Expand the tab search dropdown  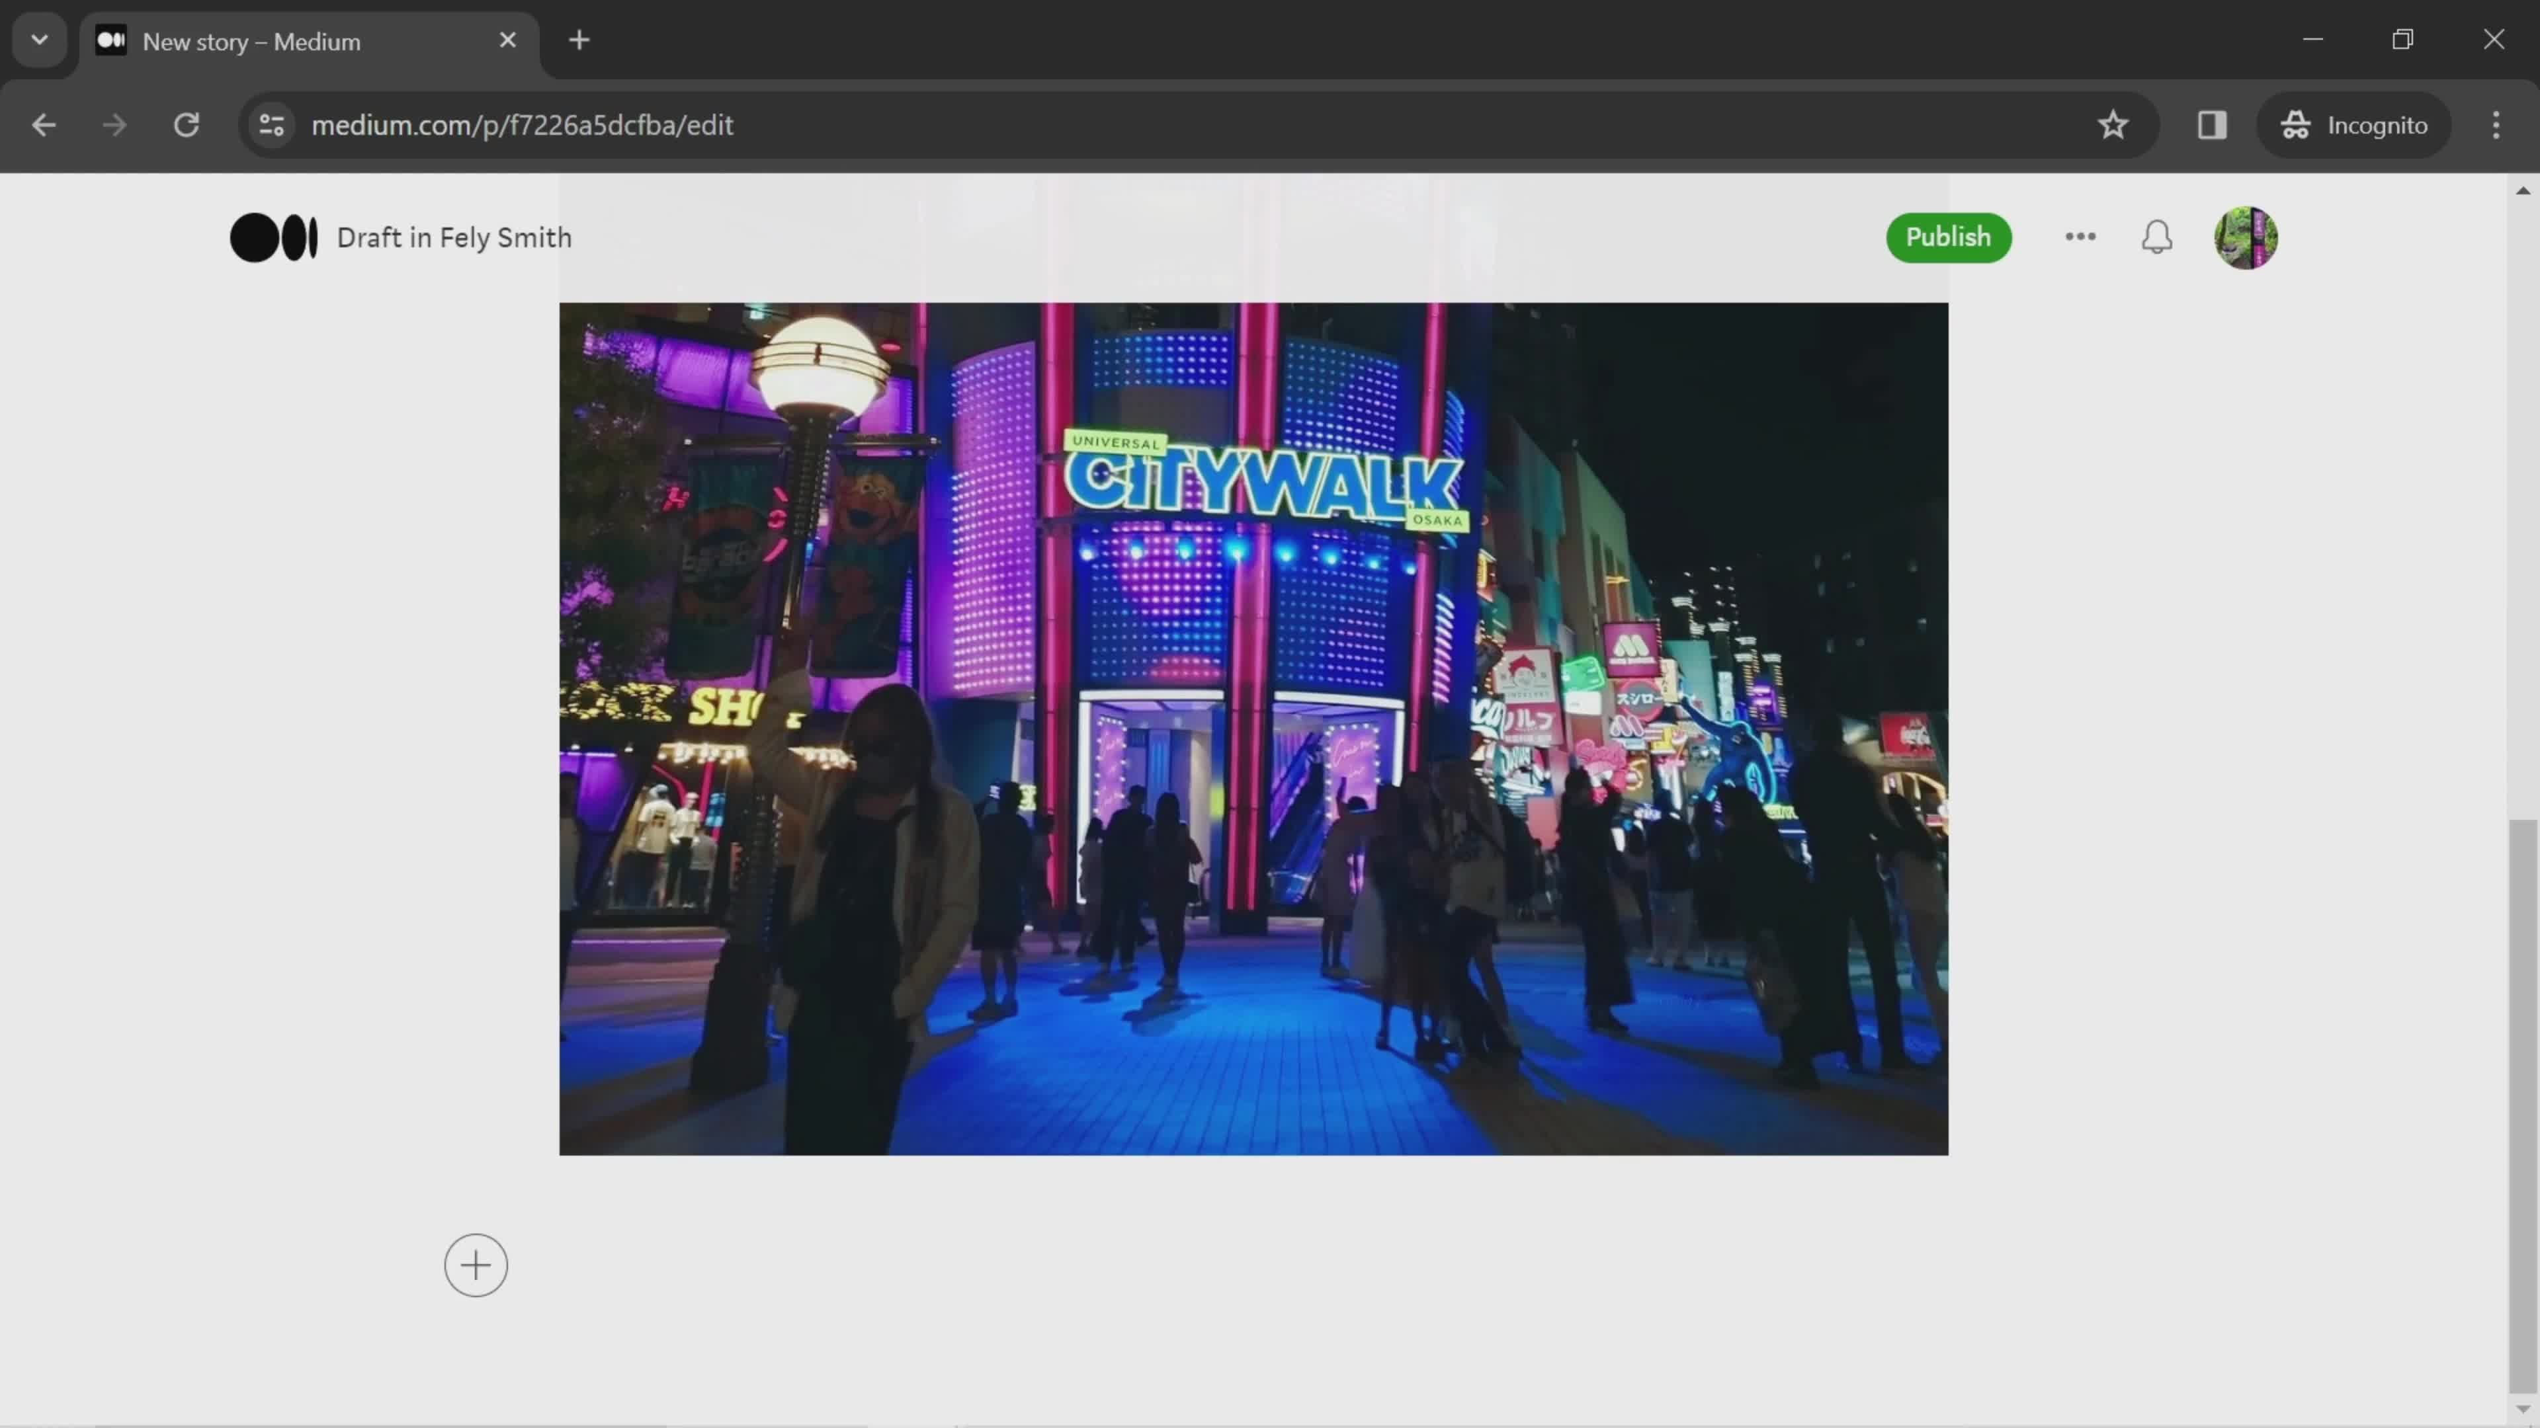click(x=40, y=40)
